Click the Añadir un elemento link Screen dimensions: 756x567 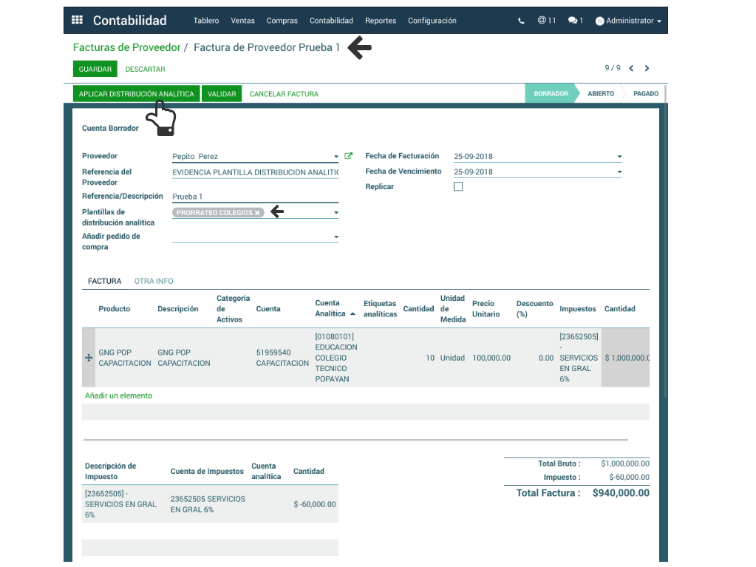pos(118,396)
